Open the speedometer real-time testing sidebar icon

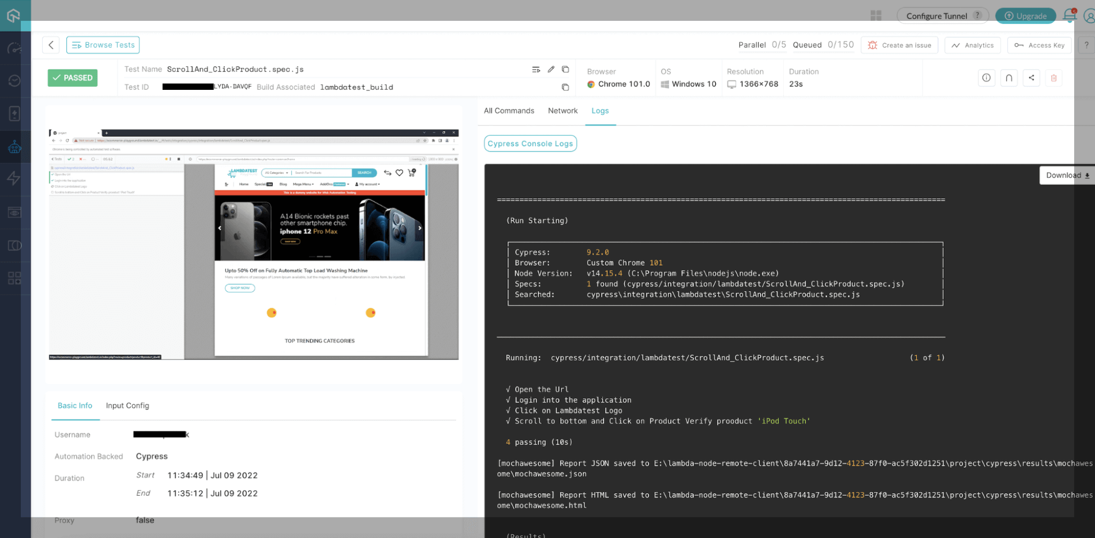tap(15, 48)
